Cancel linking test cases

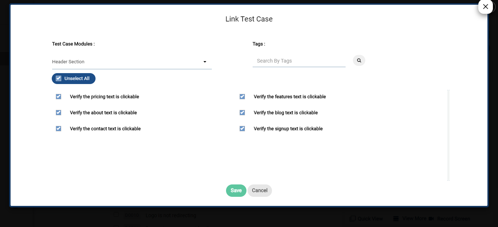(260, 191)
